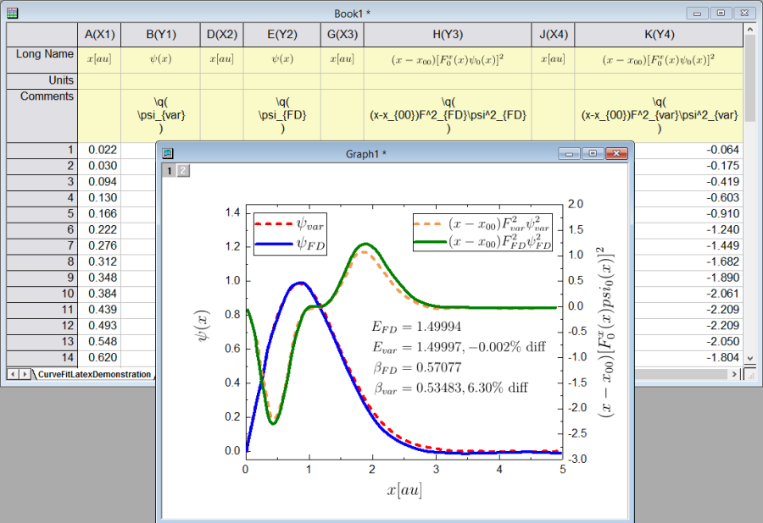Click the sheet tabs scroll-left arrow
763x523 pixels.
pyautogui.click(x=13, y=374)
